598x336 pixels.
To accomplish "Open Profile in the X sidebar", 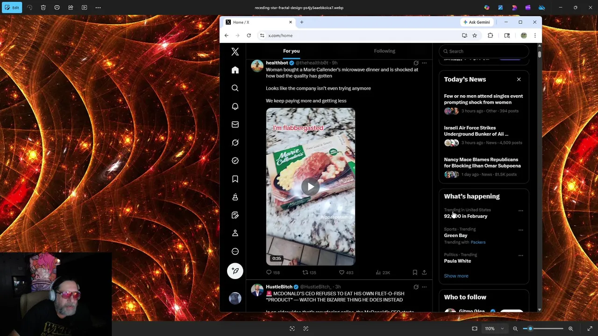I will (235, 233).
